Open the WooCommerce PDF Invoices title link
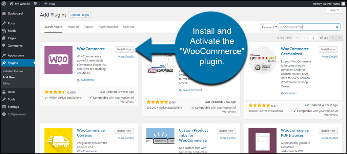The height and width of the screenshot is (154, 347). pos(295,133)
